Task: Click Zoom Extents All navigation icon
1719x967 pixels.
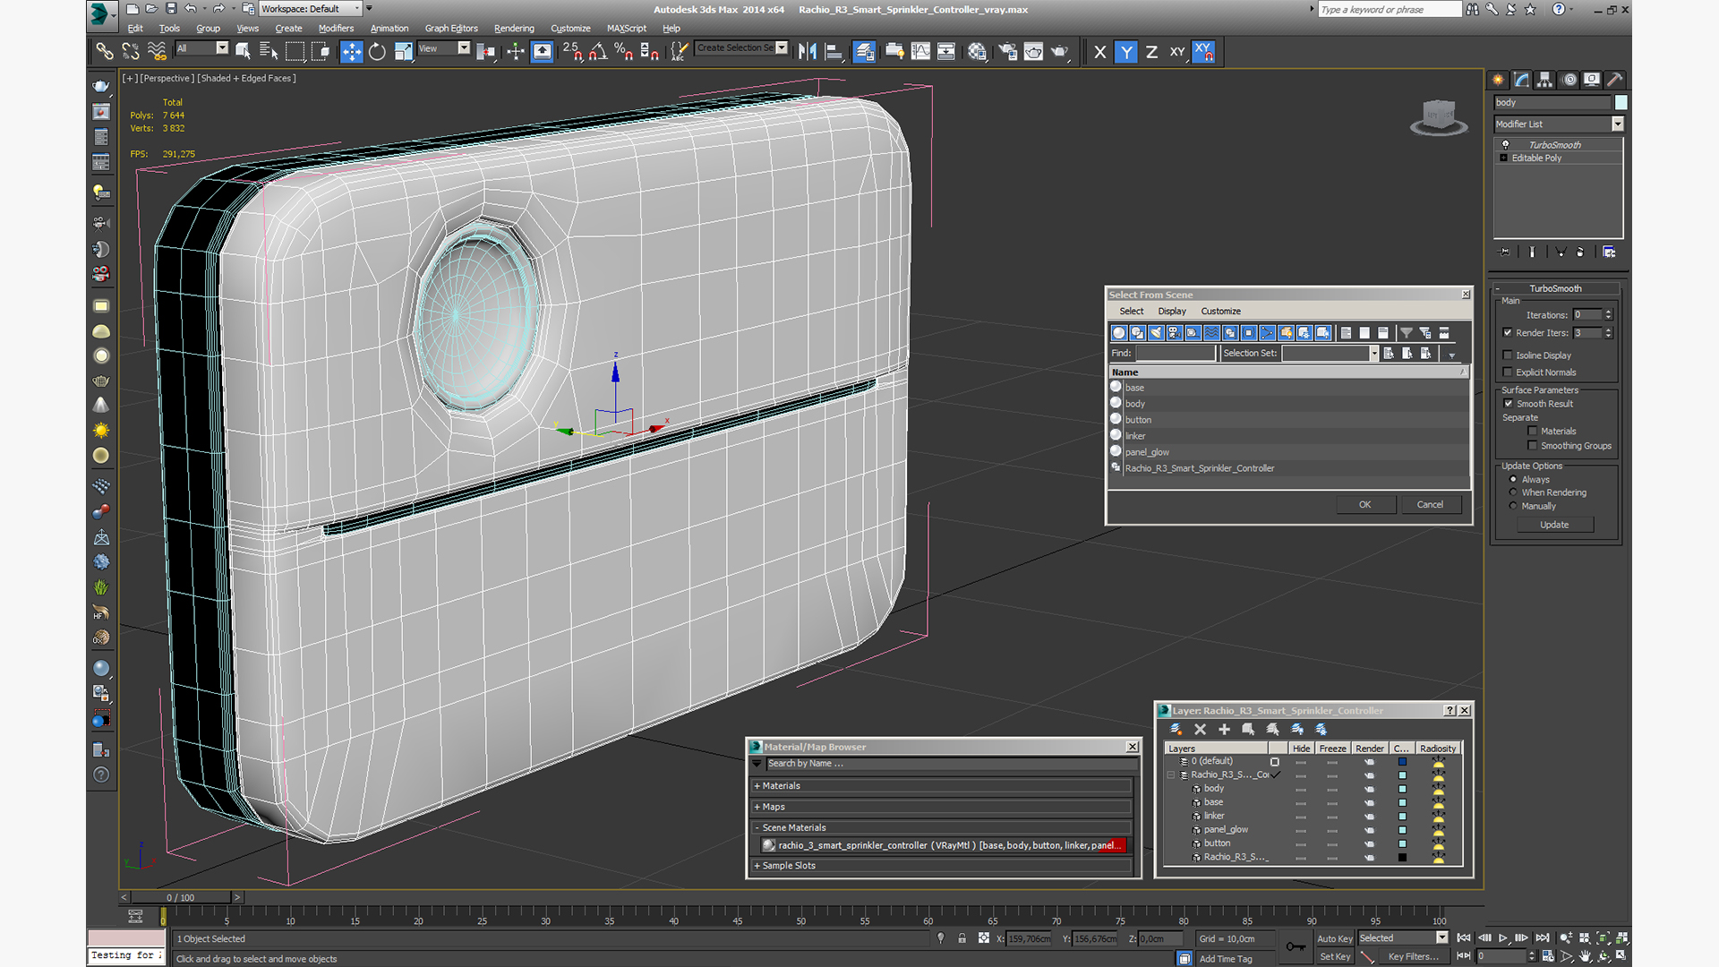Action: (1622, 937)
